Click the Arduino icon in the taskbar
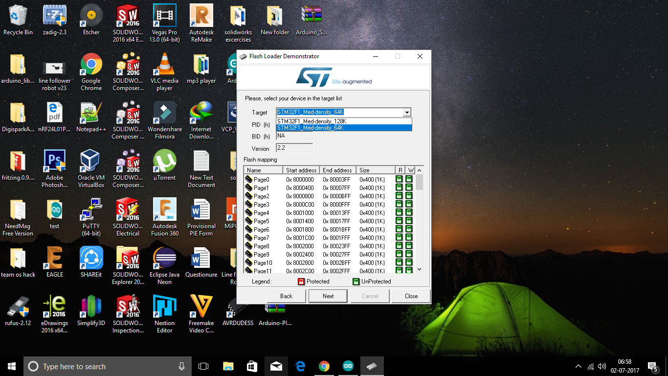Screen dimensions: 668x376 348,366
